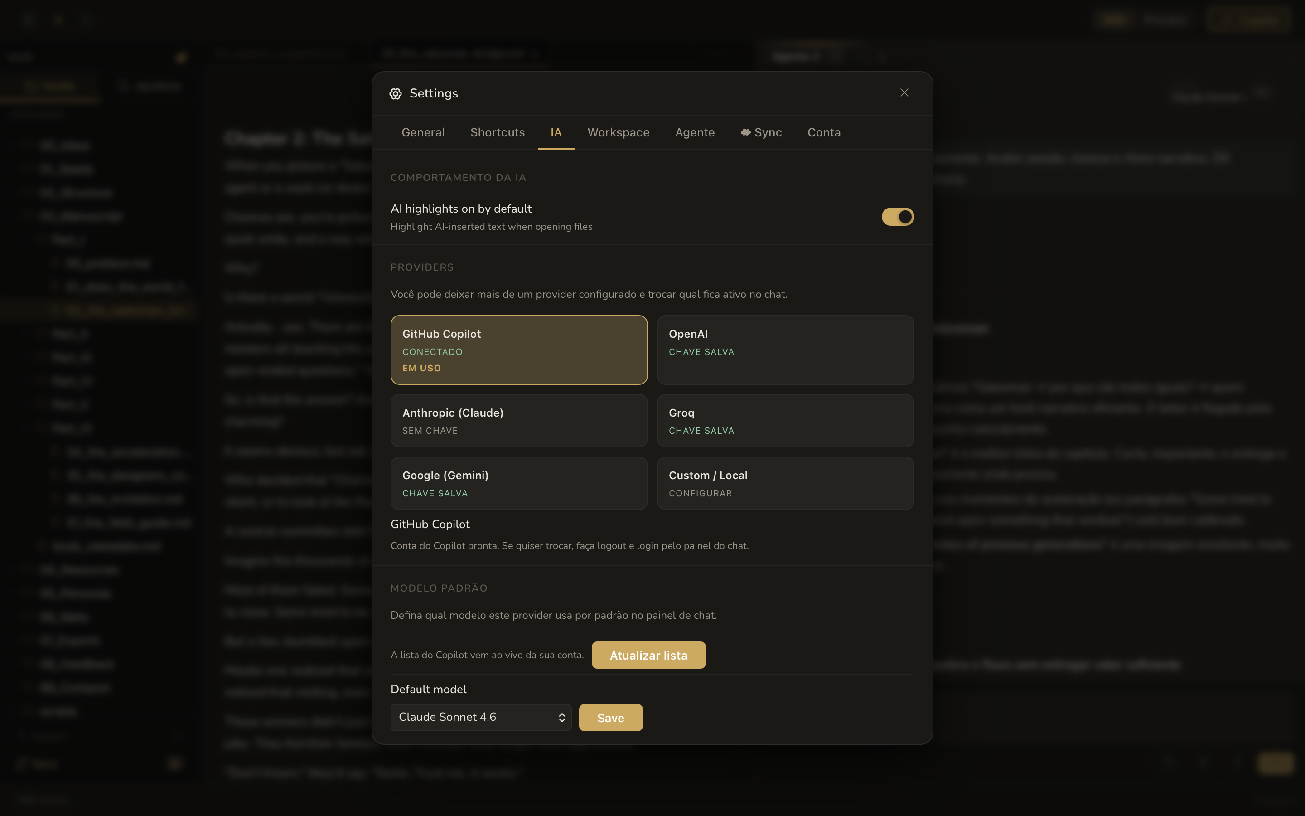Select the Google (Gemini) provider
Screen dimensions: 1305x816
tap(518, 483)
